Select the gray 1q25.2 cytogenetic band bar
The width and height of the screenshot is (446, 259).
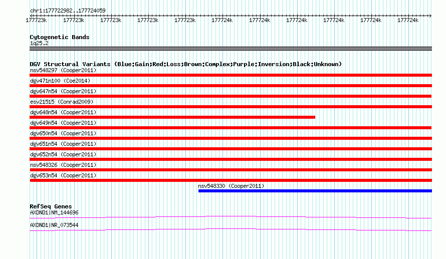pos(231,49)
